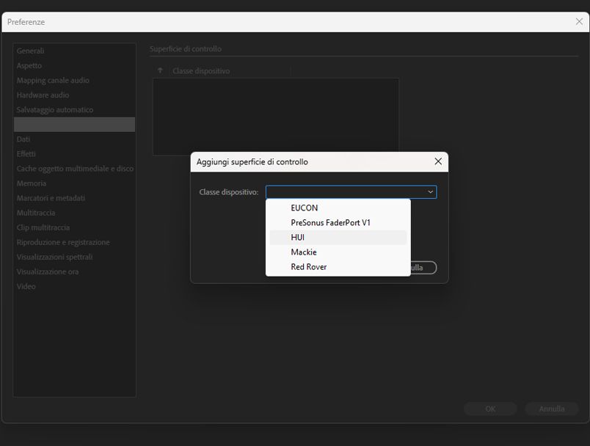Select Clip multitraccia category
Screen dimensions: 590x446
(75, 227)
